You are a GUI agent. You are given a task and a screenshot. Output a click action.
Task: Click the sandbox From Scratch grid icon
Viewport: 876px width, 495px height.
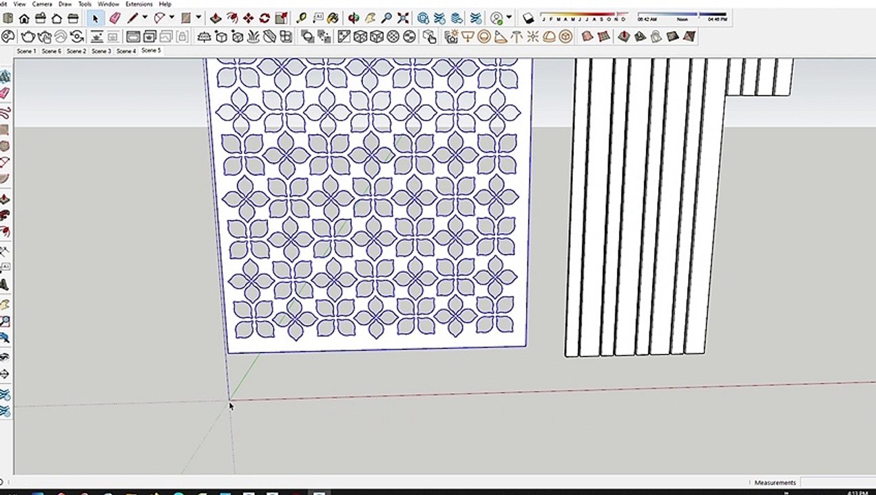coord(603,36)
